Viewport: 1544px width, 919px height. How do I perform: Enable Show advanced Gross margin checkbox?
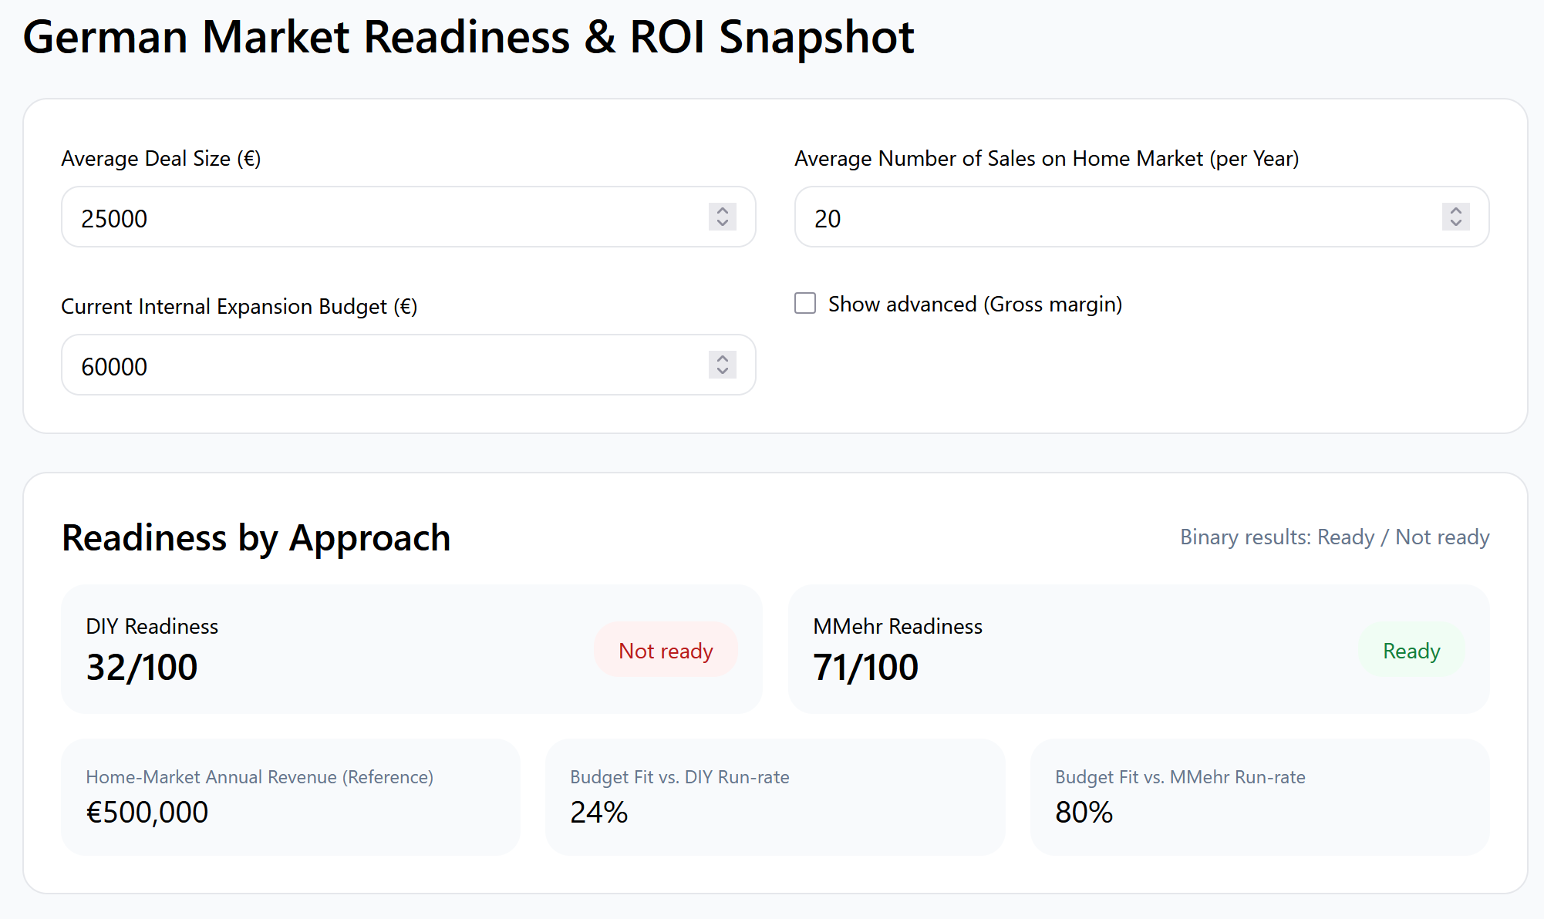(x=805, y=303)
